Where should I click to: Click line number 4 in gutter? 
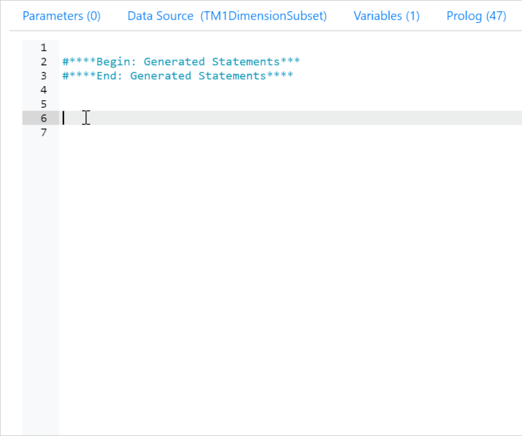[x=44, y=90]
